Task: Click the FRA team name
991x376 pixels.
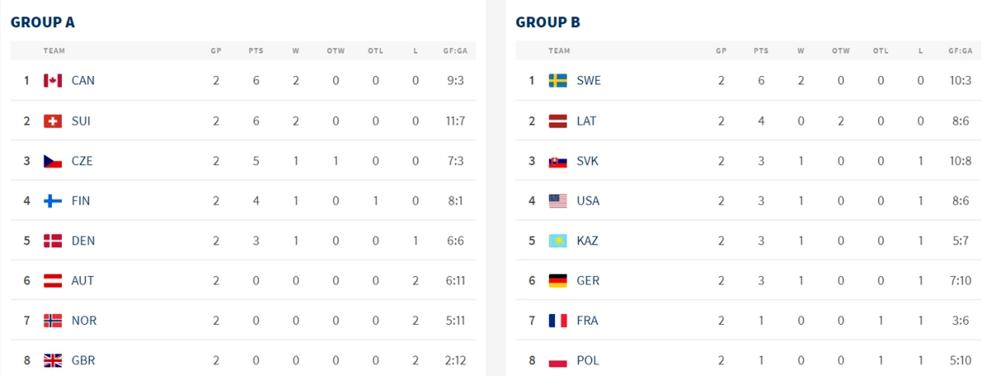Action: pos(587,321)
